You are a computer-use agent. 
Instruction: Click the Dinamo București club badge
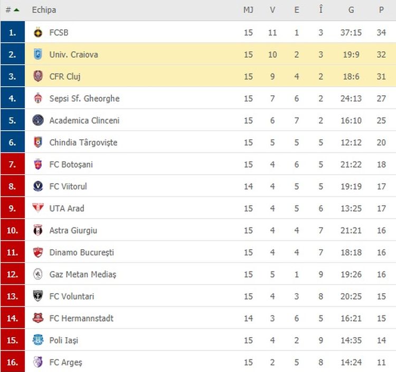click(37, 252)
